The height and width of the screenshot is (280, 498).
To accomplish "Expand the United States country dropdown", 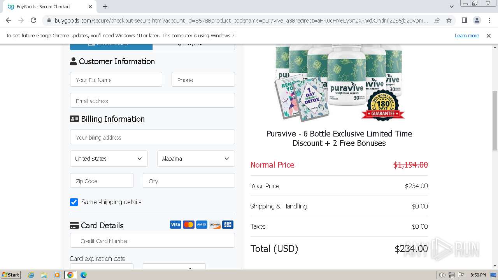I will (x=109, y=159).
